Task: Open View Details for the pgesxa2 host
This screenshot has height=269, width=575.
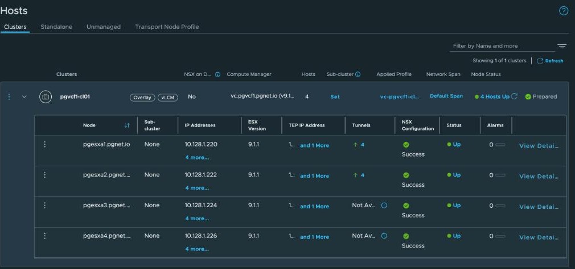Action: point(539,176)
